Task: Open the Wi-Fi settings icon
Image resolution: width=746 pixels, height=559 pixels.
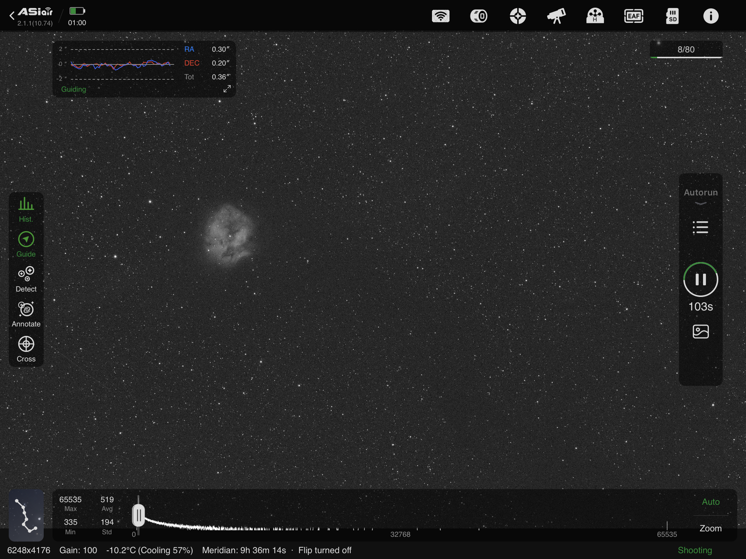Action: [441, 16]
